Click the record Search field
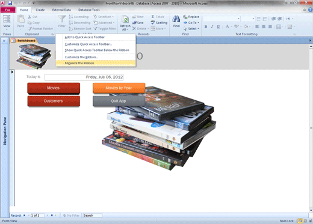Viewport: 313px width, 224px height. (x=93, y=216)
